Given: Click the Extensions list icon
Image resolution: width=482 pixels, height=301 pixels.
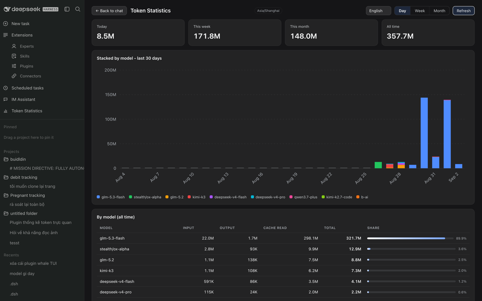Looking at the screenshot, I should point(6,35).
